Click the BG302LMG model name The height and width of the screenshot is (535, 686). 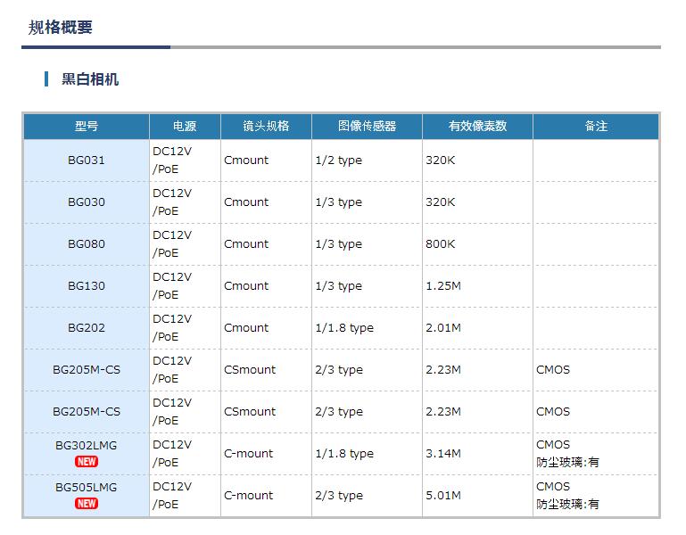tap(87, 445)
